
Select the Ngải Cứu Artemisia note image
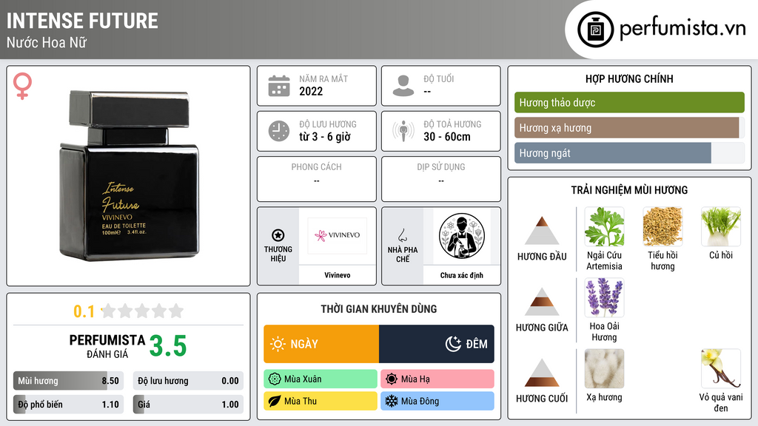point(604,226)
